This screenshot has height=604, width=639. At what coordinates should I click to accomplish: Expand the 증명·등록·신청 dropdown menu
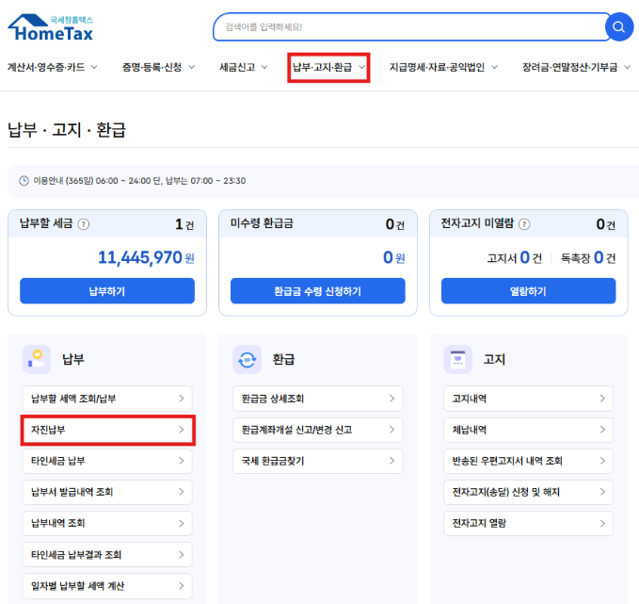pos(158,67)
